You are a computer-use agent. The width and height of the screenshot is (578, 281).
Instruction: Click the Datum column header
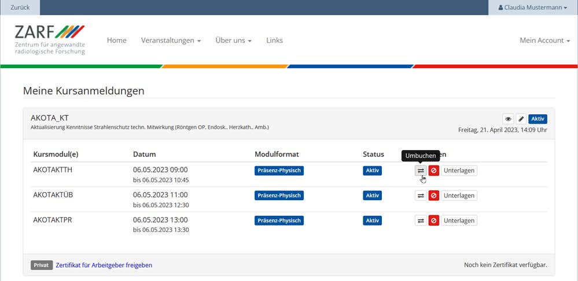coord(145,155)
